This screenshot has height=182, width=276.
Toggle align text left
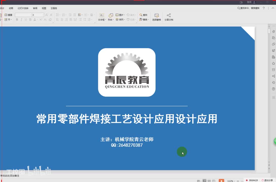[x=57, y=19]
